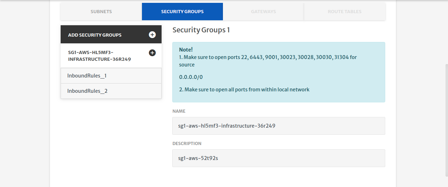Click the open ports 22, 6443 instruction line
The width and height of the screenshot is (448, 187).
coord(268,61)
